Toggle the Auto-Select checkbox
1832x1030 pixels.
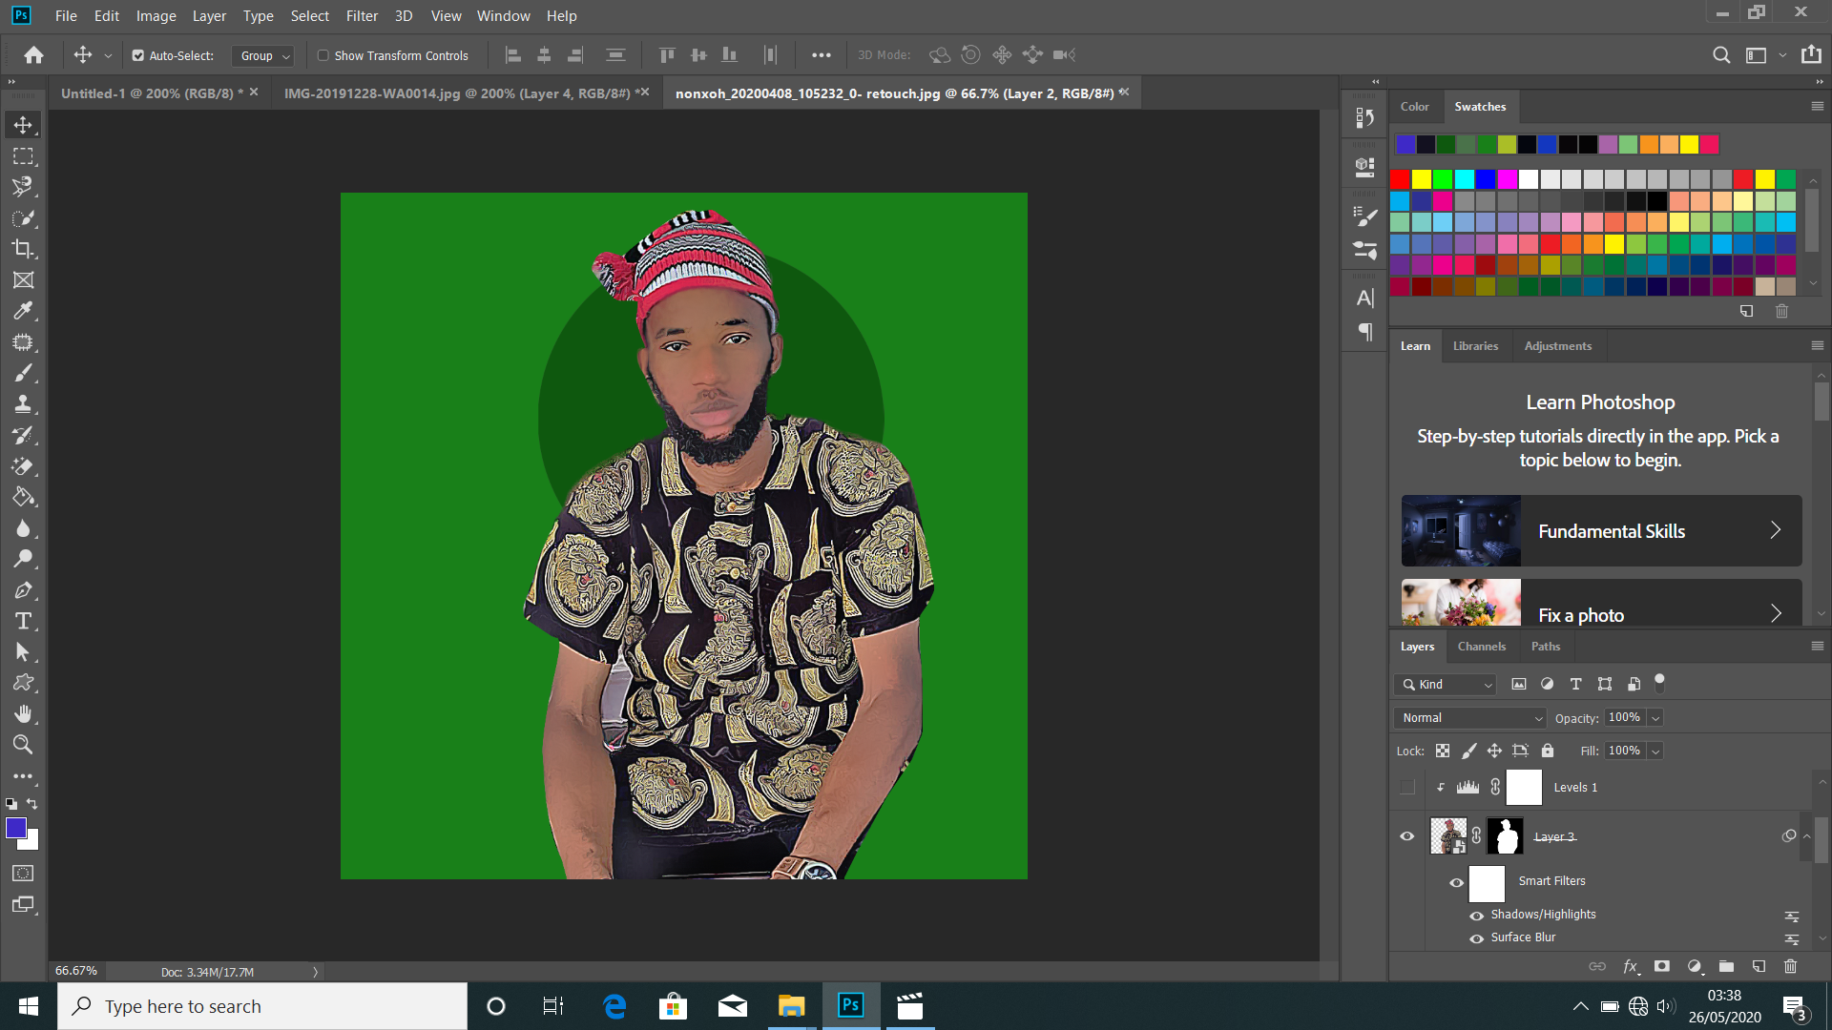tap(138, 55)
